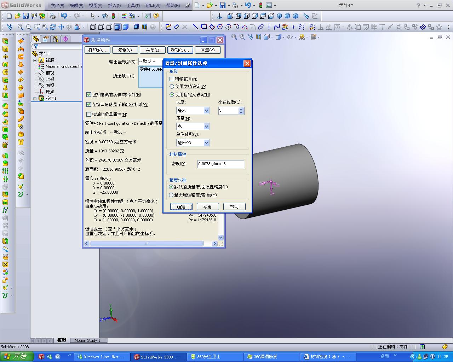The height and width of the screenshot is (362, 453).
Task: Open the Undo history dropdown arrow
Action: (x=70, y=16)
